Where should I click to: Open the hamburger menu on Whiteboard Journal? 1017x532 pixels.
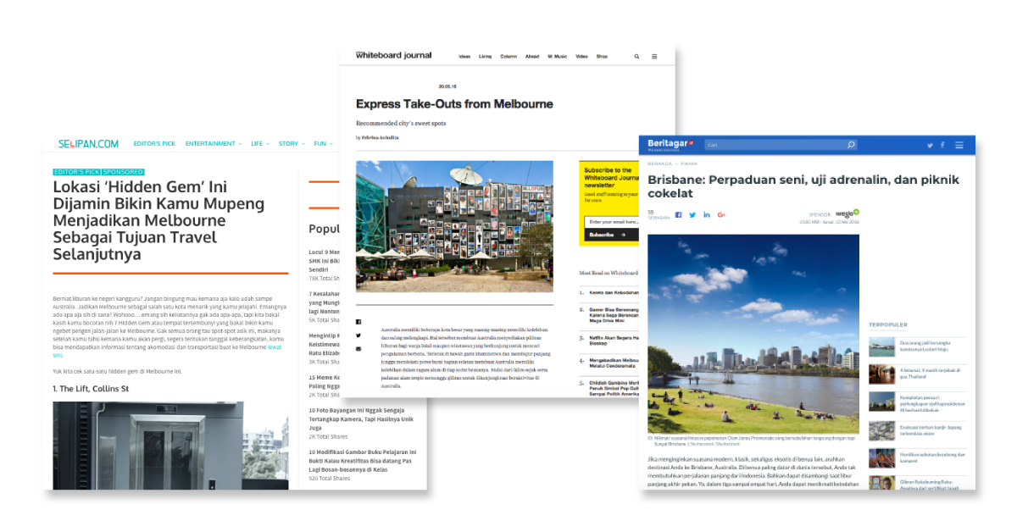pyautogui.click(x=654, y=57)
